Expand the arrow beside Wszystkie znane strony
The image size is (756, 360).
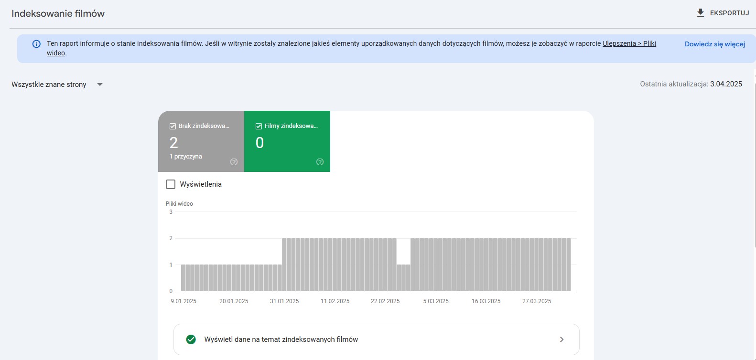point(100,85)
